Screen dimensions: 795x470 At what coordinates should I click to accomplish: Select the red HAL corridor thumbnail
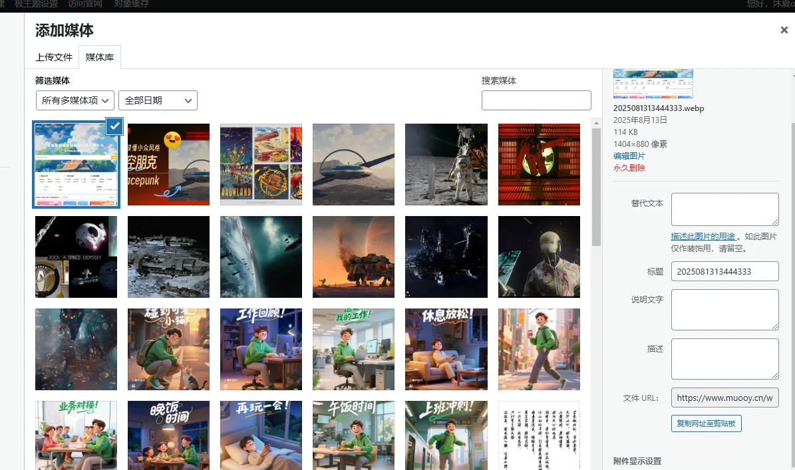[539, 165]
